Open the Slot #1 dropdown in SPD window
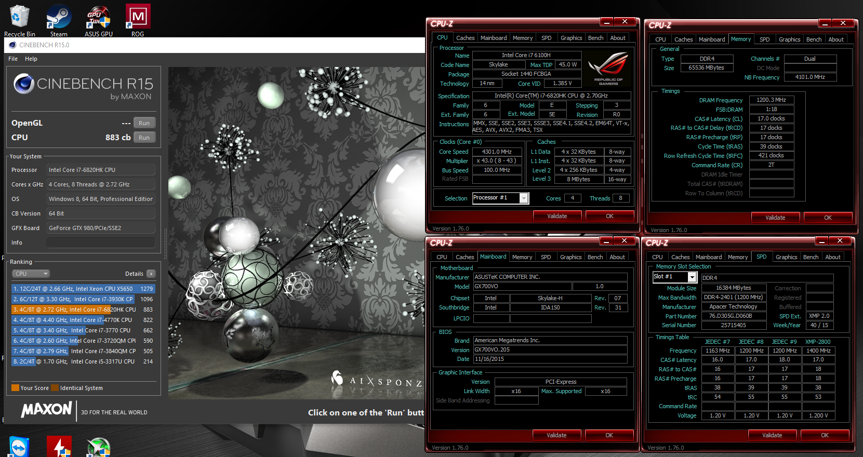Image resolution: width=863 pixels, height=457 pixels. coord(674,277)
